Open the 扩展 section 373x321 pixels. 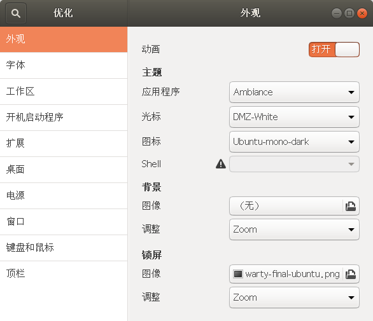[x=64, y=144]
